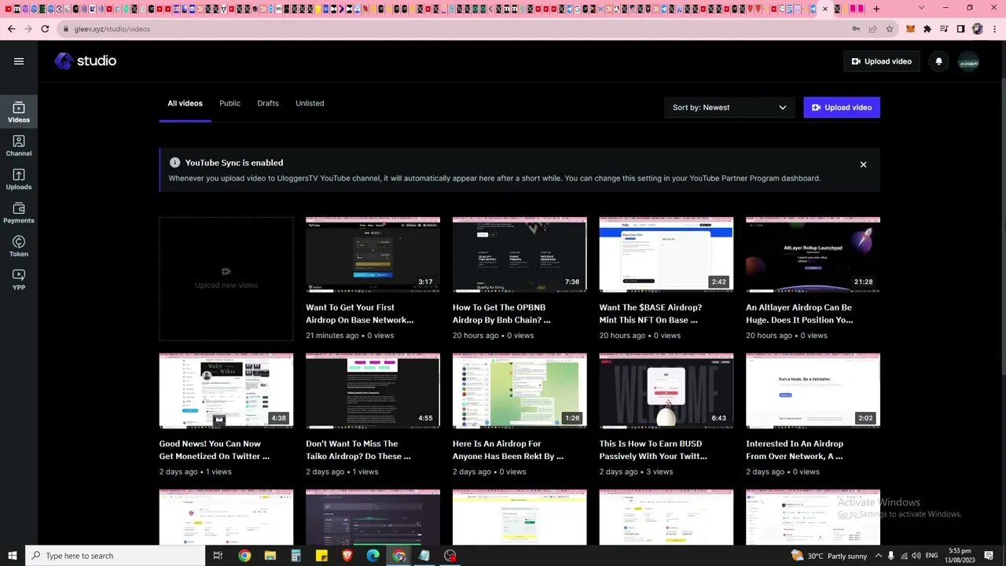Open thumbnail of 4:55 Taiko airdrop video
The height and width of the screenshot is (566, 1006).
click(373, 391)
